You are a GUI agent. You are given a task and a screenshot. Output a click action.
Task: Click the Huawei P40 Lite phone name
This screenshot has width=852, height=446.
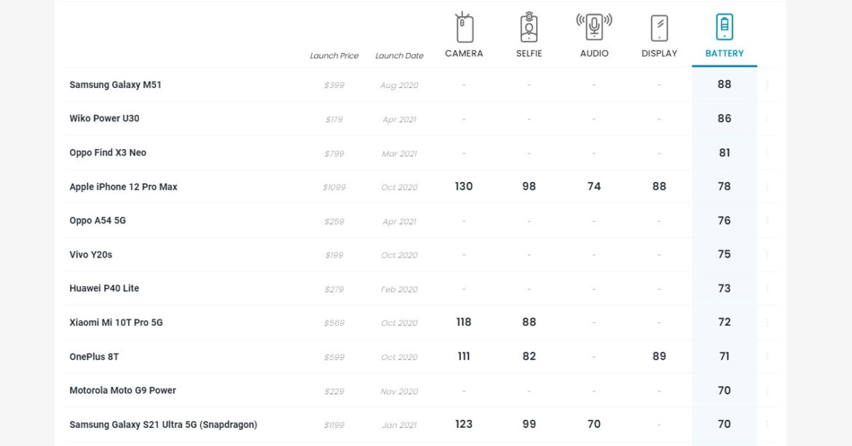(x=104, y=288)
